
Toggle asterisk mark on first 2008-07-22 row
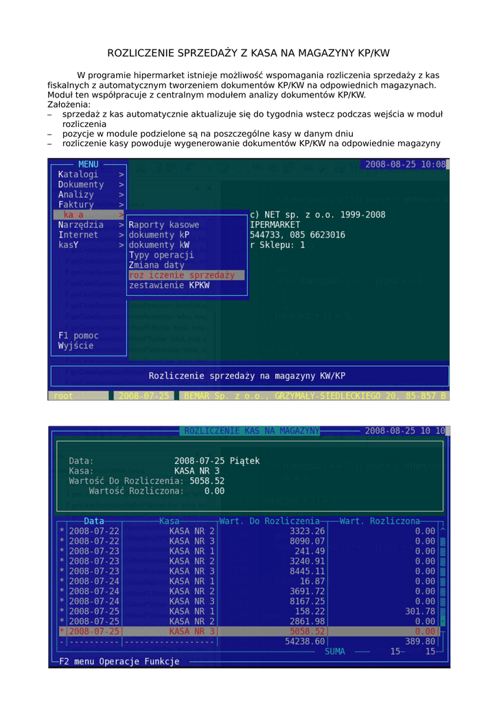pos(62,531)
